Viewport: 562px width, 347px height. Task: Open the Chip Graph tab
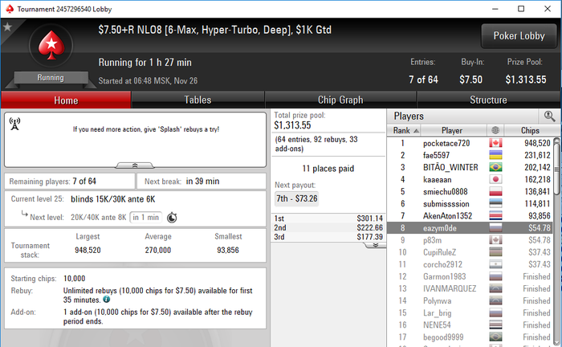[340, 100]
